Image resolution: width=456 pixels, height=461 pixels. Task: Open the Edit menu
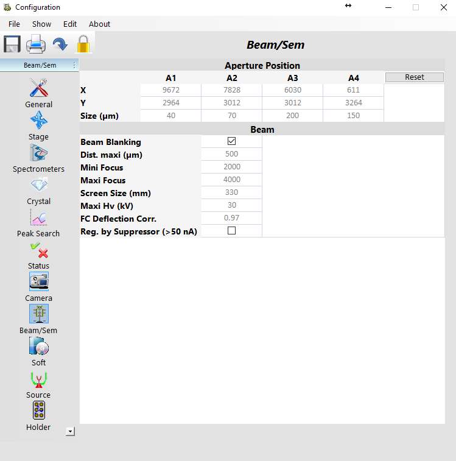point(70,24)
